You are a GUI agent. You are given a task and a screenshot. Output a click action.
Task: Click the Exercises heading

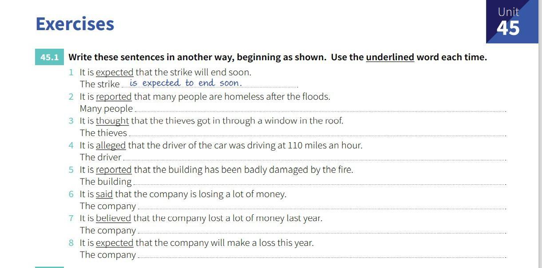(75, 23)
